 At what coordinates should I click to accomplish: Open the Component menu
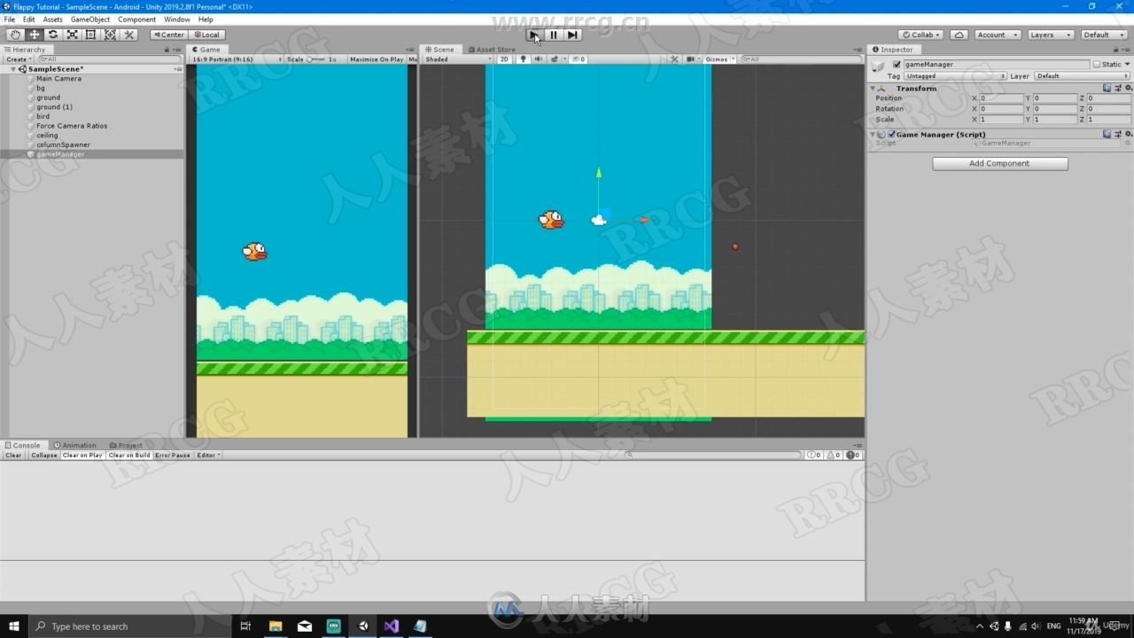[x=136, y=19]
